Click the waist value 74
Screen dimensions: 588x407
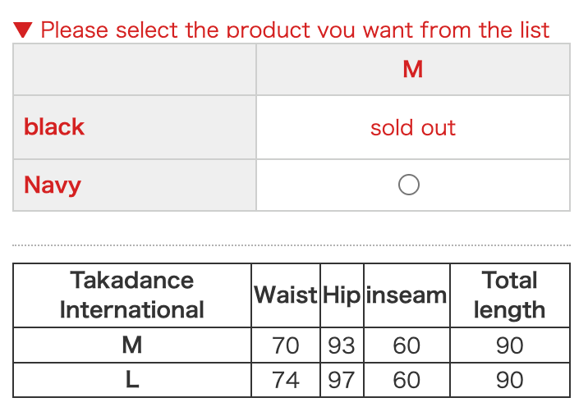pos(286,380)
